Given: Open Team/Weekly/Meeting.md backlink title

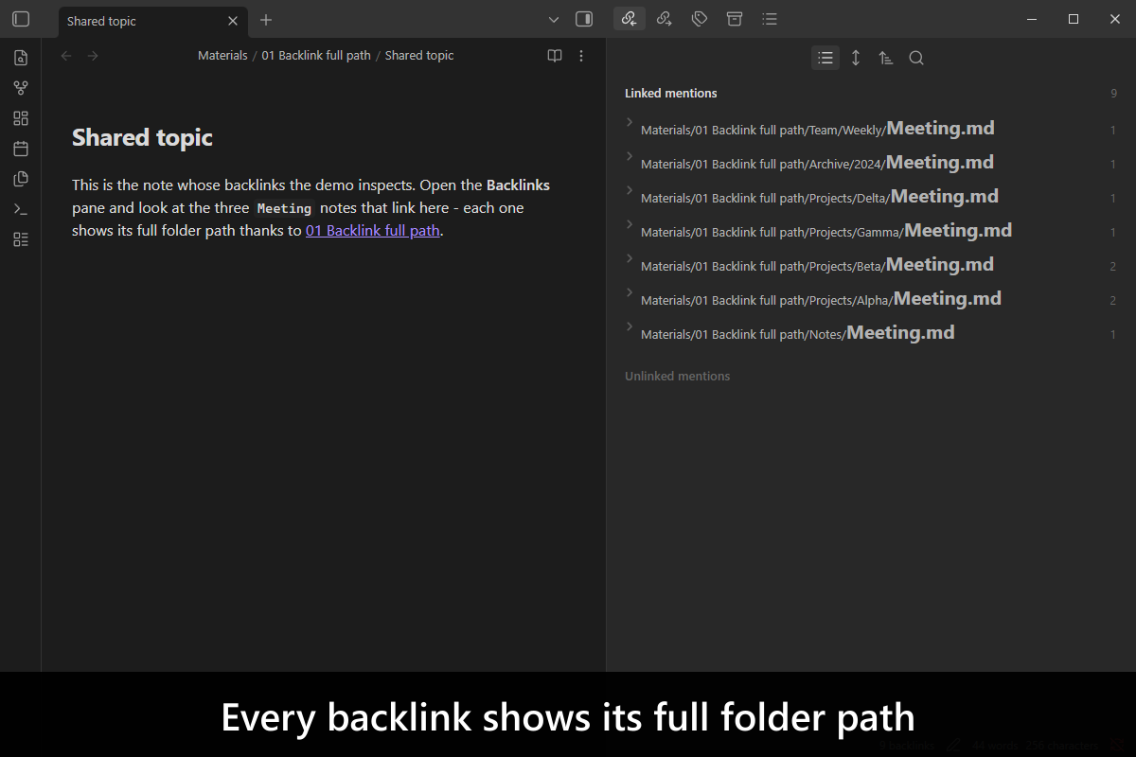Looking at the screenshot, I should [x=818, y=129].
